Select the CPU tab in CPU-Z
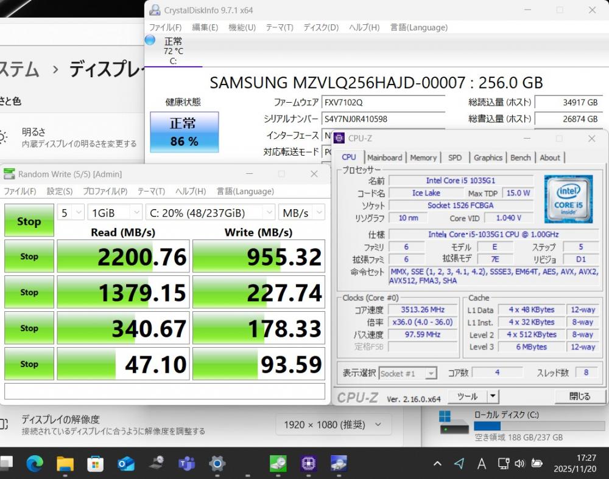 point(349,157)
